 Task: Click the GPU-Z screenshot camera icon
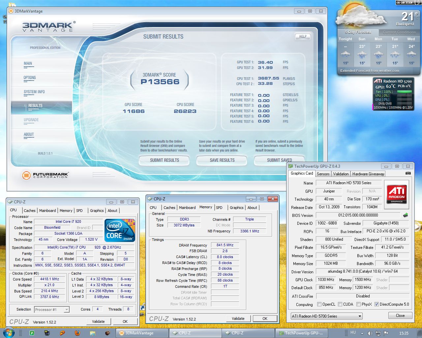(408, 173)
